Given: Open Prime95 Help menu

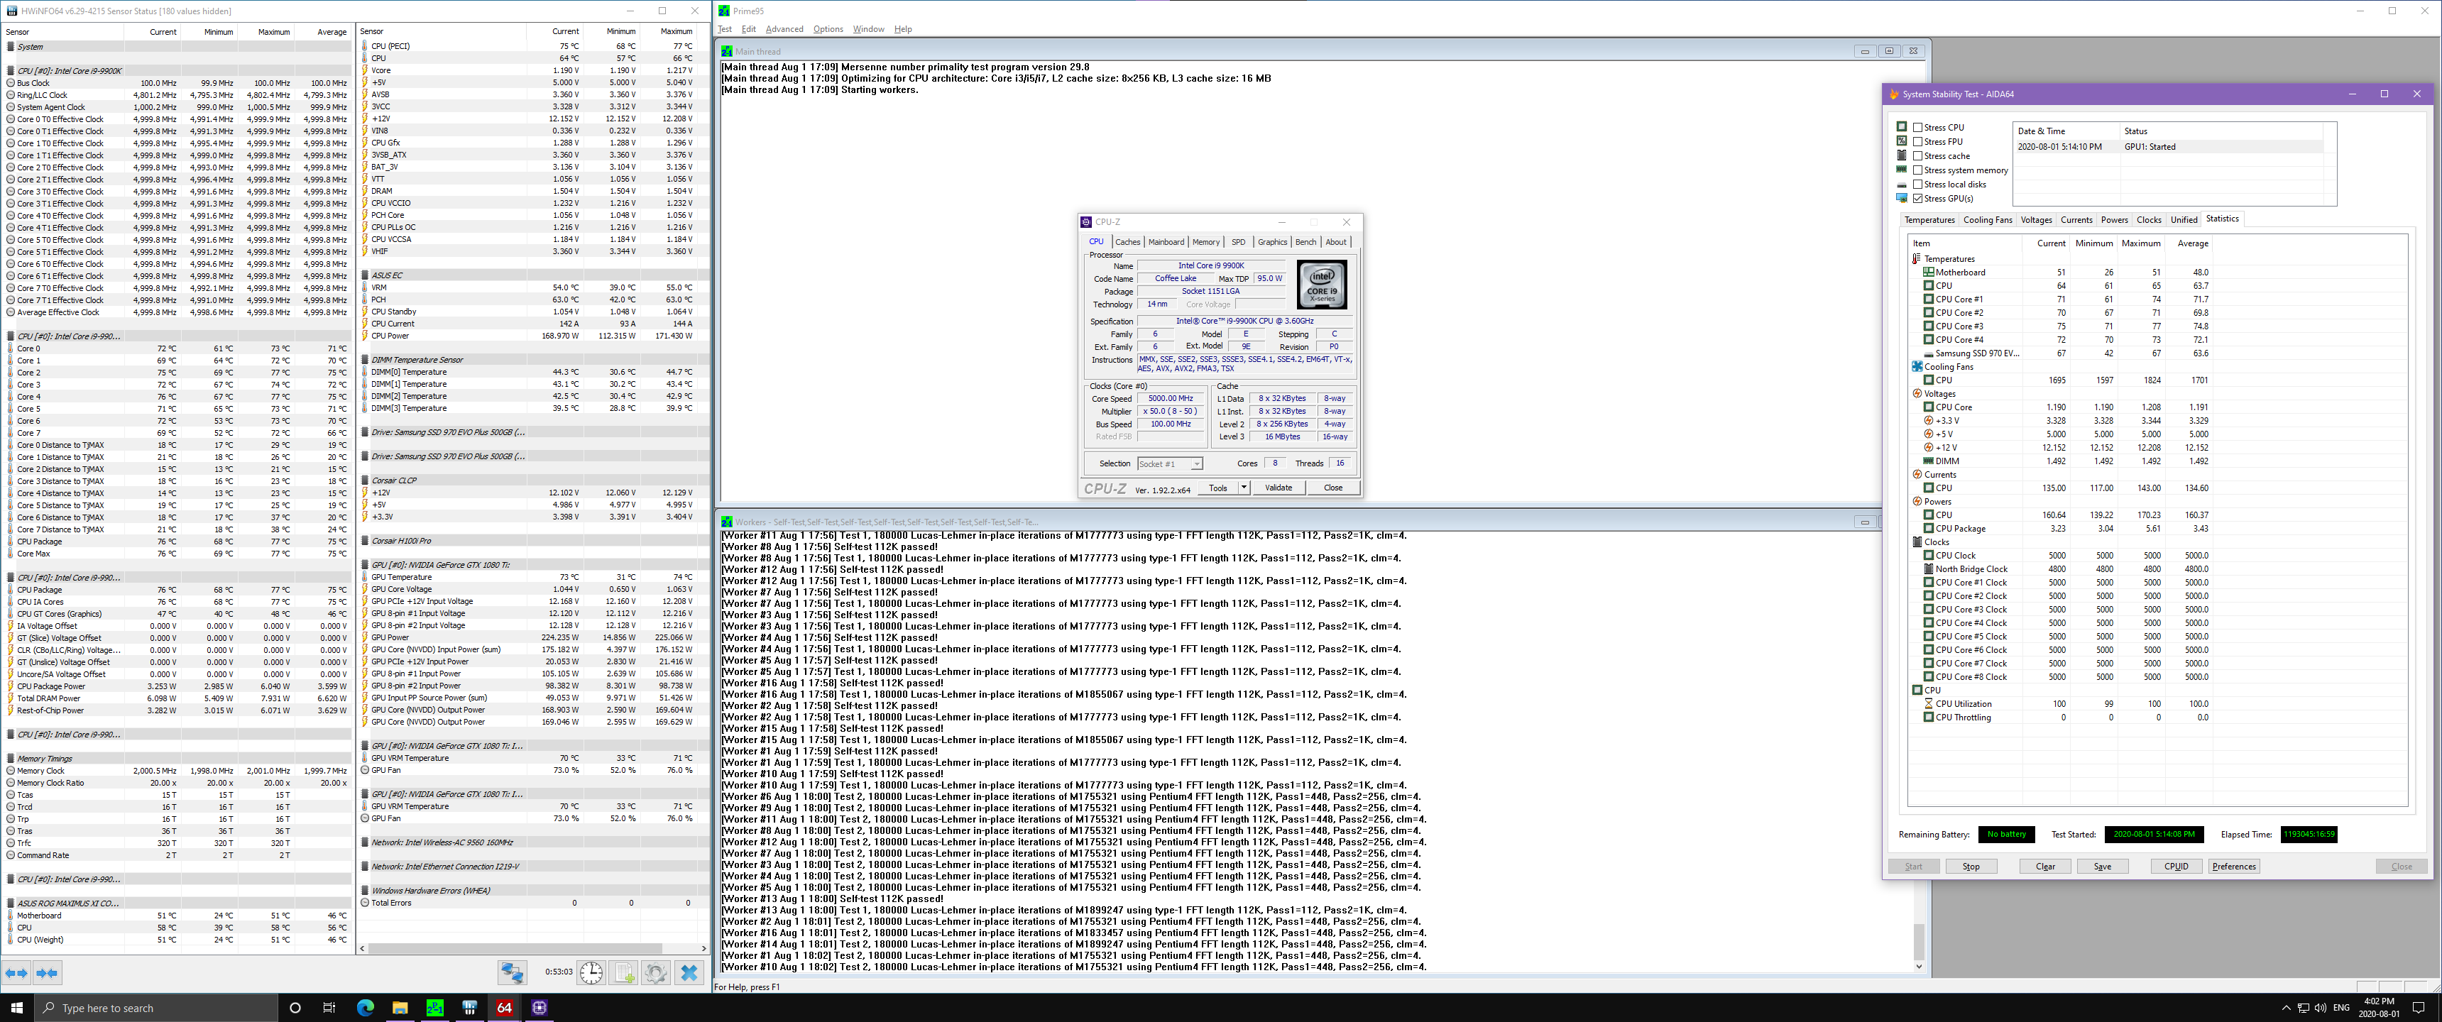Looking at the screenshot, I should (904, 28).
